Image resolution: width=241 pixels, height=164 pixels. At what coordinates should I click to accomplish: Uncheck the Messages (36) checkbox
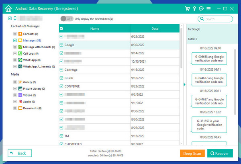[15, 40]
